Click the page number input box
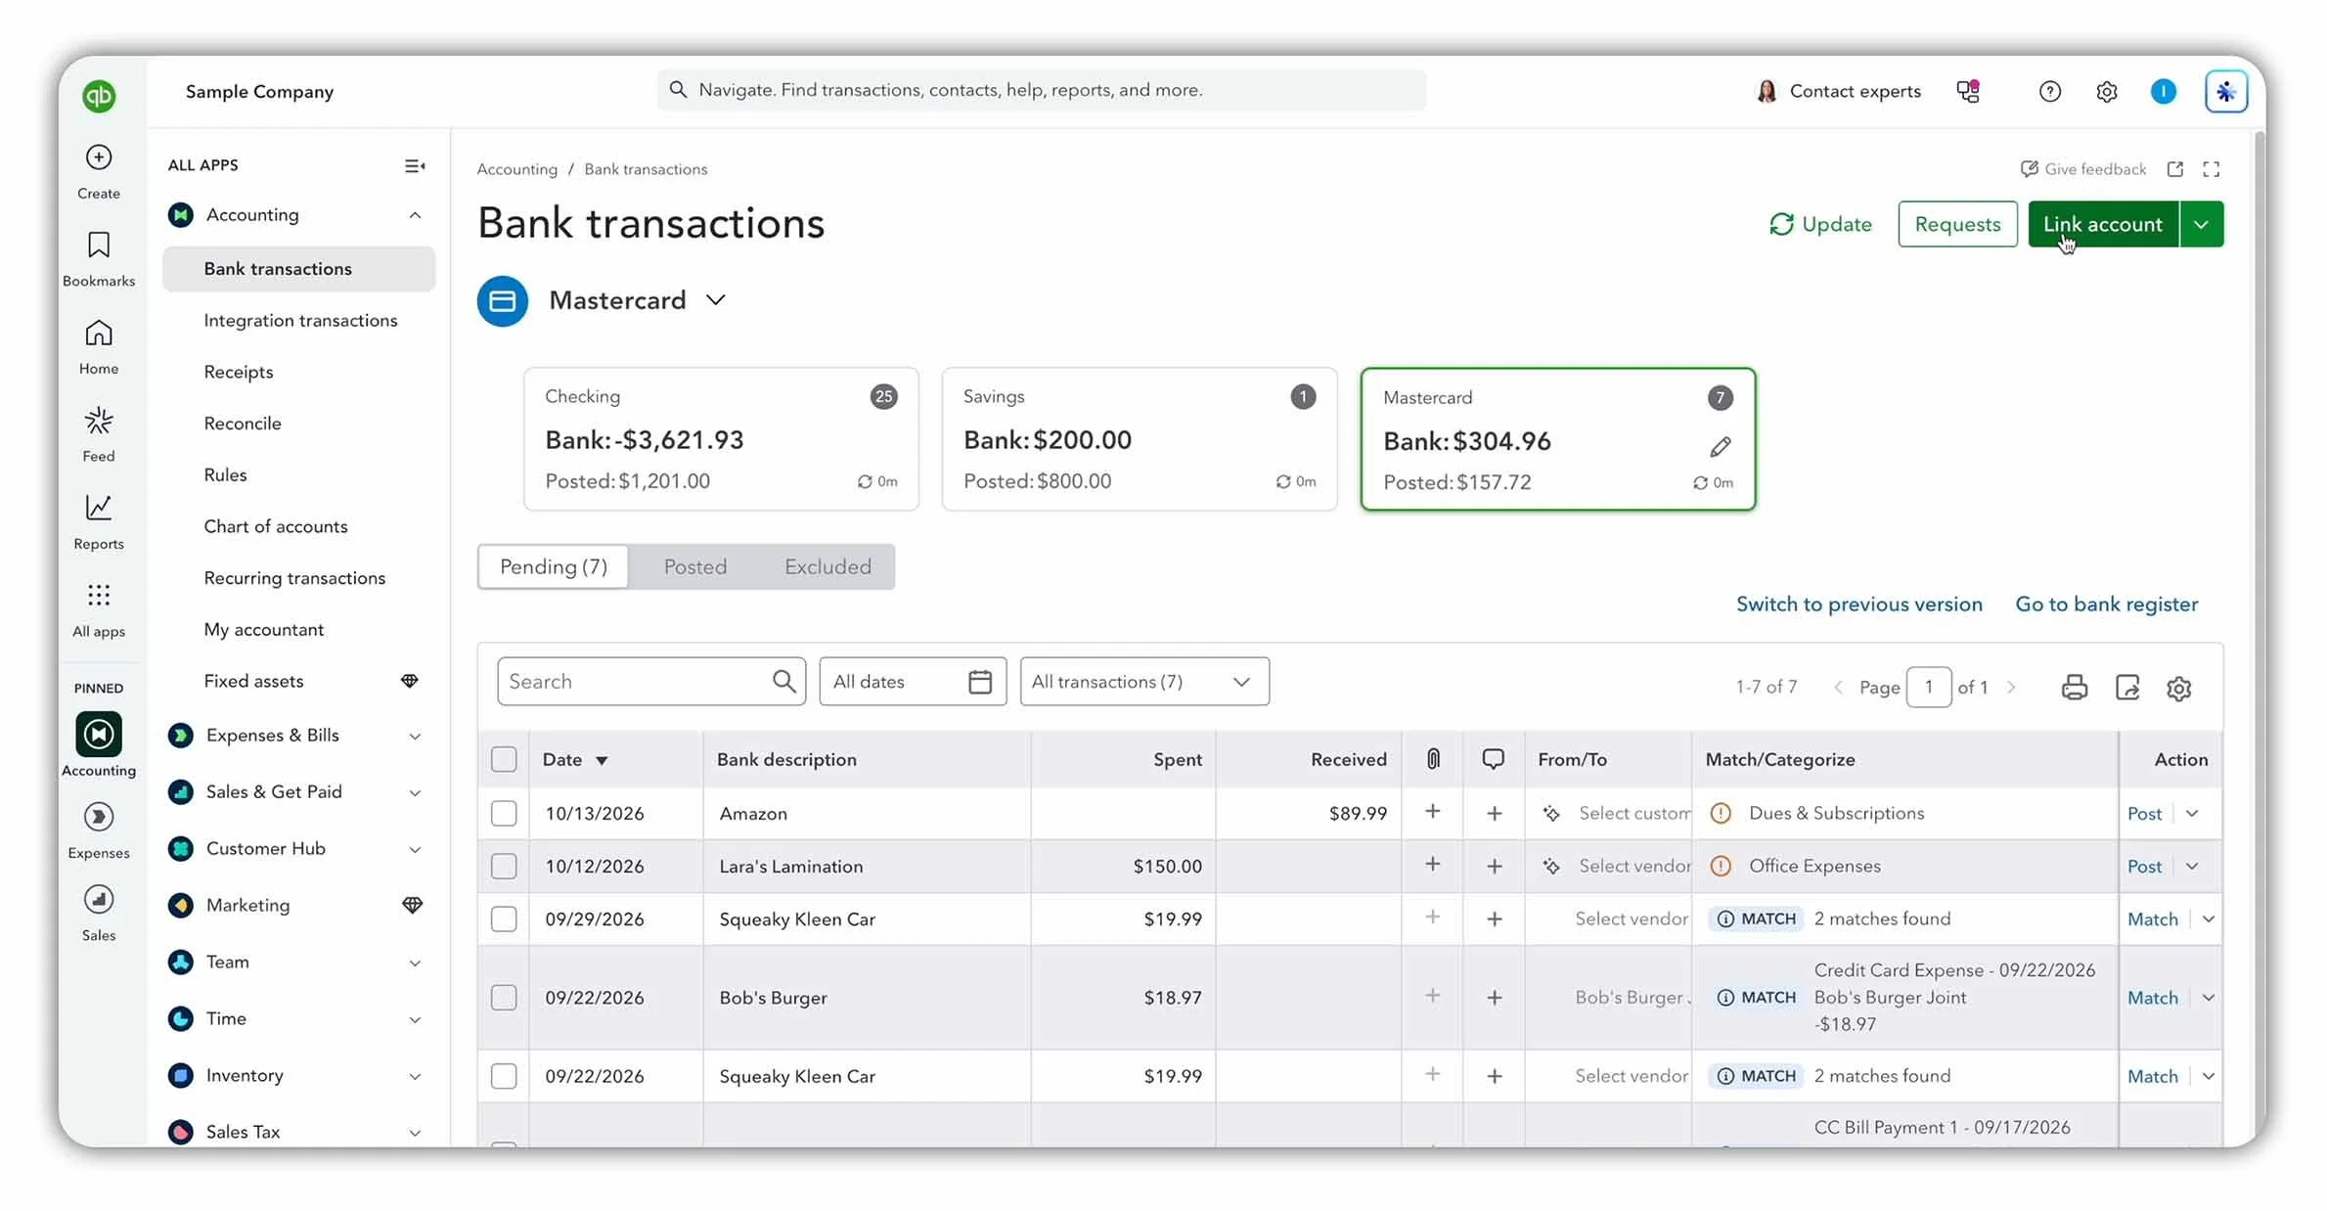Viewport: 2327px width, 1211px height. click(x=1928, y=687)
